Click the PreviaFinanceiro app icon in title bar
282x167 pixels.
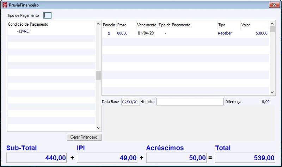[x=5, y=5]
